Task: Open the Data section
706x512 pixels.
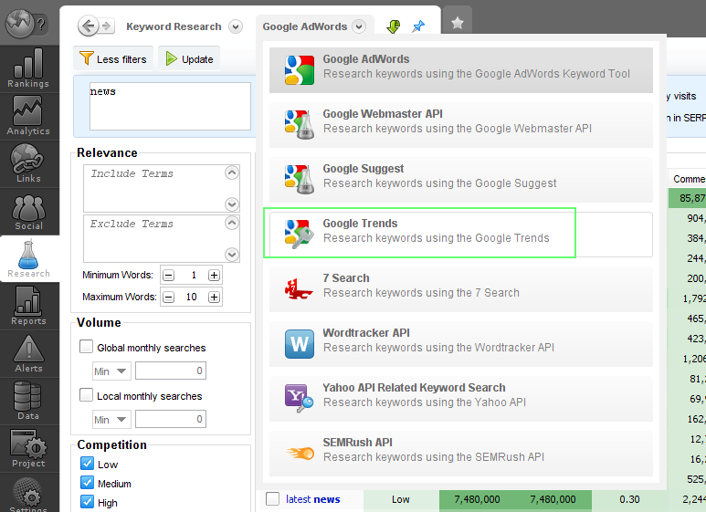Action: tap(28, 402)
